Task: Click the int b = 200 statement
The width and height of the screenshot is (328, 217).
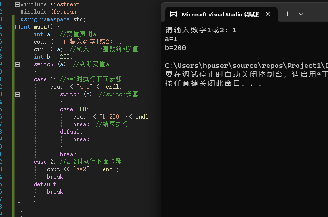Action: click(x=53, y=57)
